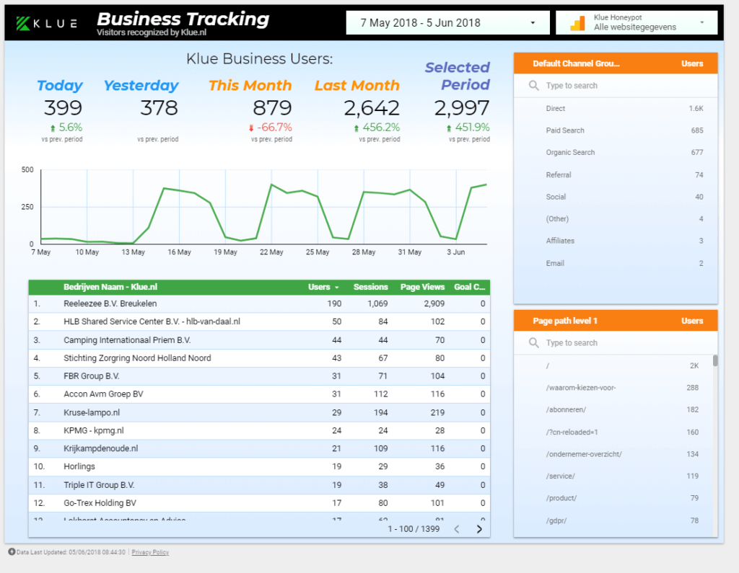
Task: Click the search magnifier in Default Channel panel
Action: pos(533,85)
